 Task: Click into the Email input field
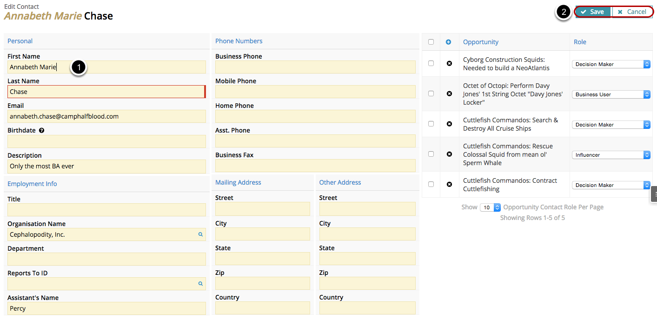point(106,116)
